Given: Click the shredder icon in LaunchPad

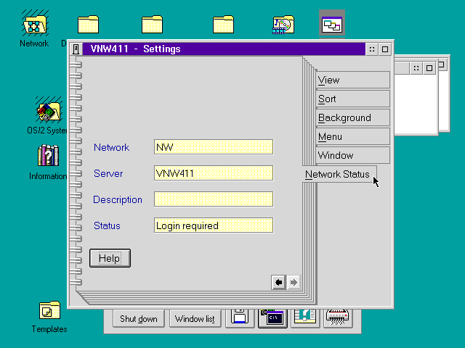Looking at the screenshot, I should [x=337, y=318].
